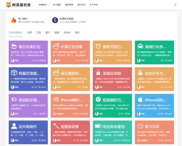Open the 莱卡水印 shortcut title

[152, 127]
